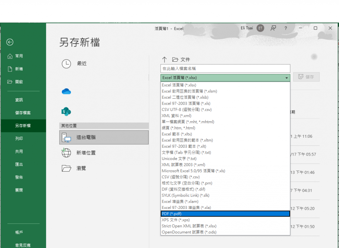Choose Excel 活頁簿 (*.xlsx) in list
Screen dimensions: 339x248
click(x=225, y=85)
